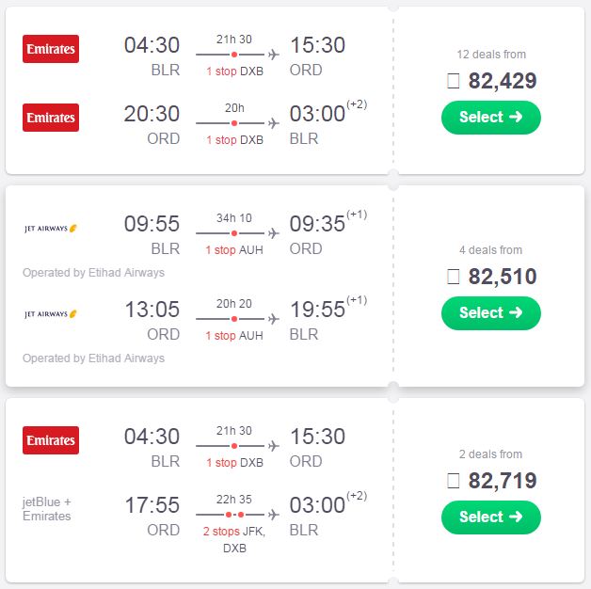This screenshot has height=589, width=591.
Task: Select the 82,510 Jet Airways deal
Action: coord(490,312)
